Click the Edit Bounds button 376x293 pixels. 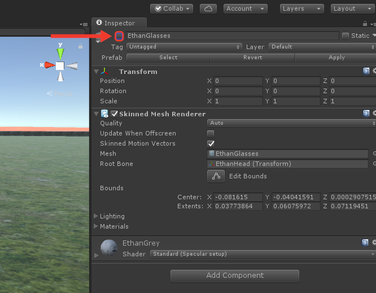tap(216, 176)
